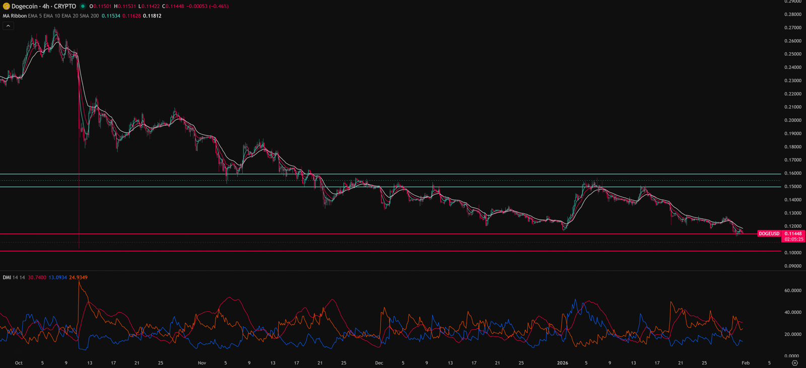The width and height of the screenshot is (806, 368).
Task: Select the MA Ribbon indicator legend
Action: (x=15, y=16)
